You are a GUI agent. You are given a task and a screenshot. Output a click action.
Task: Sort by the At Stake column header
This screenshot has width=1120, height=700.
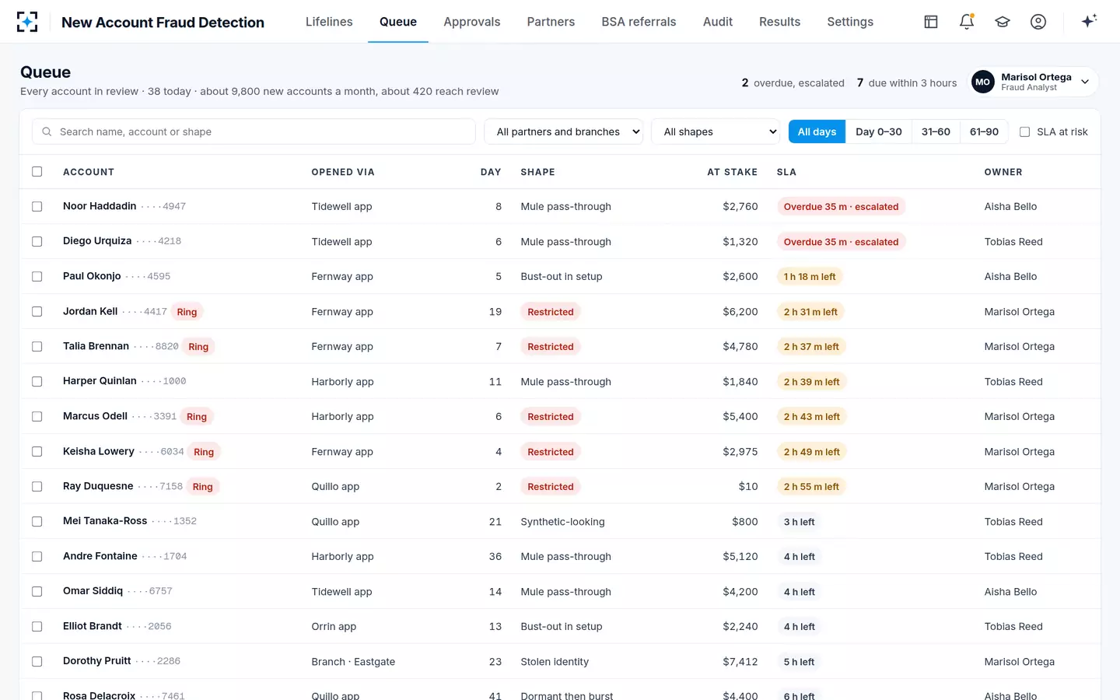pyautogui.click(x=732, y=172)
